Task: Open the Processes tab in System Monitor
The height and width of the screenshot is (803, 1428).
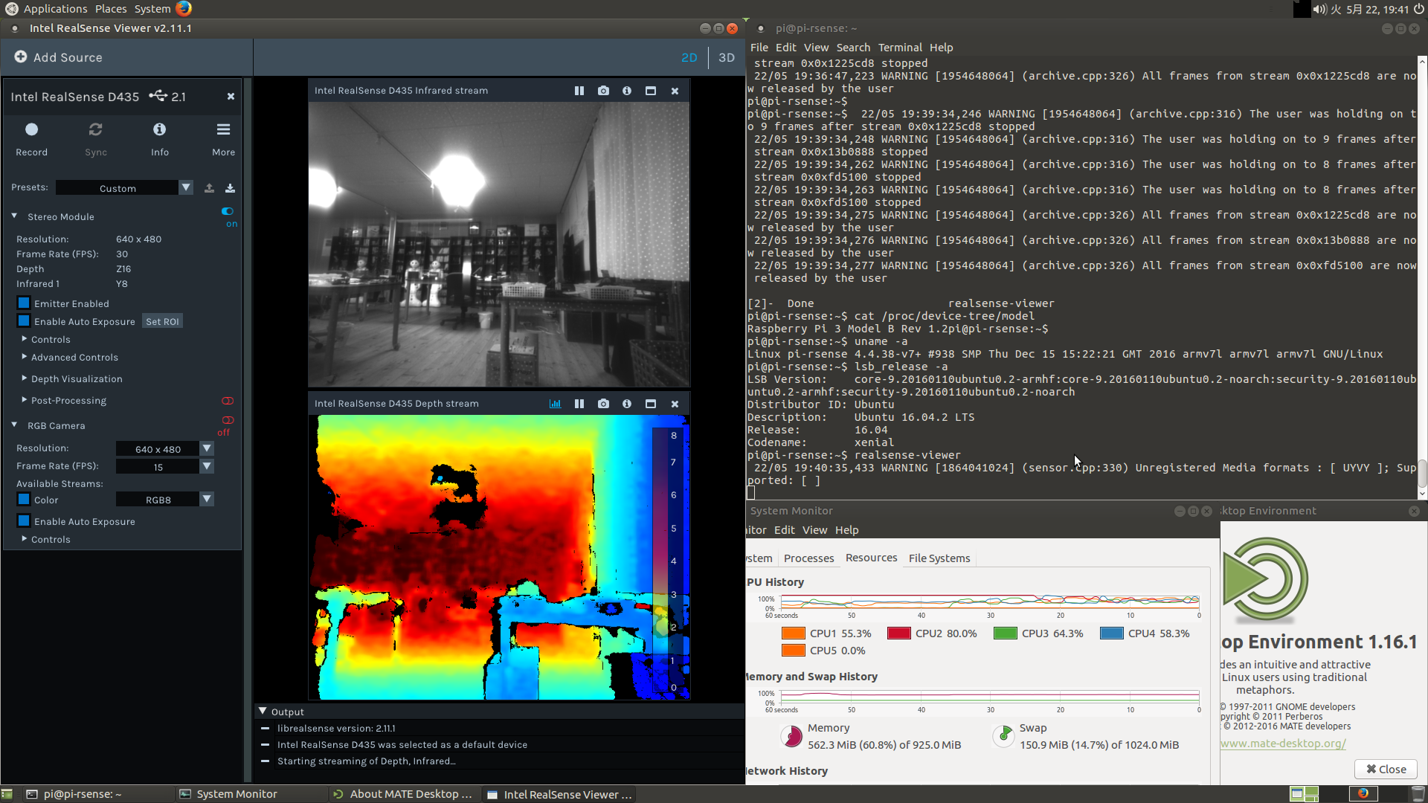Action: (x=808, y=558)
